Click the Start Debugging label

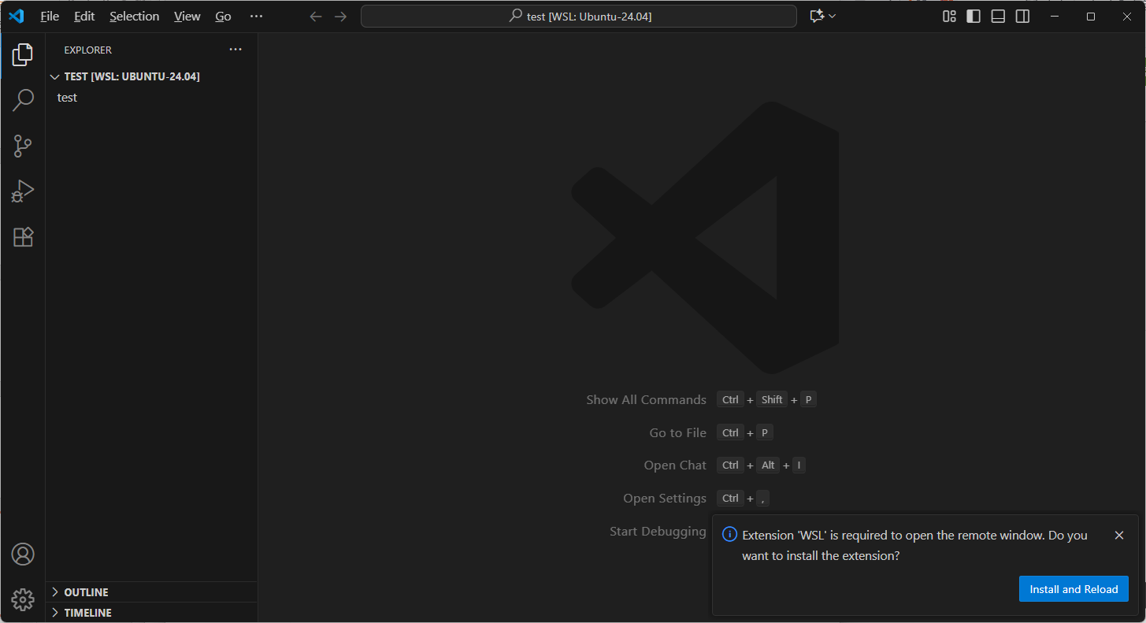coord(658,532)
